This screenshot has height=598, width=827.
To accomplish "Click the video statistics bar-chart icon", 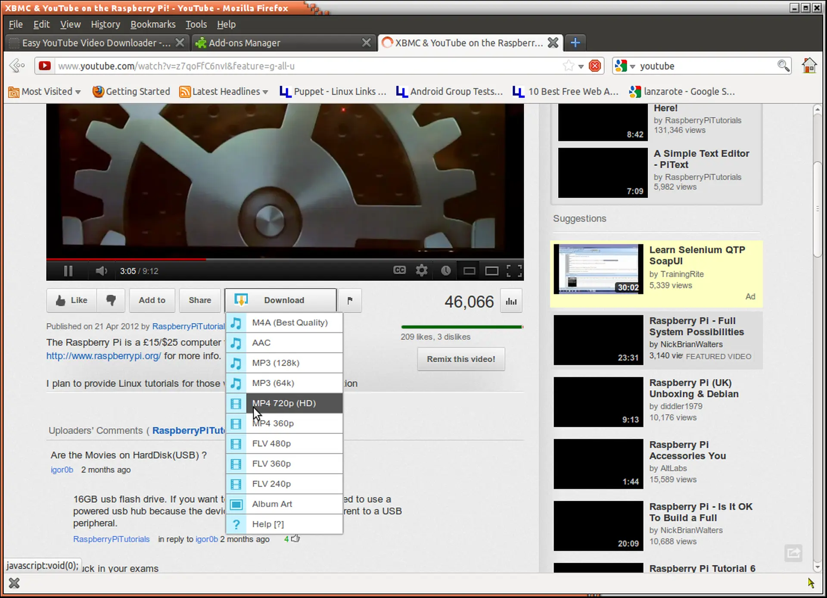I will [x=511, y=301].
